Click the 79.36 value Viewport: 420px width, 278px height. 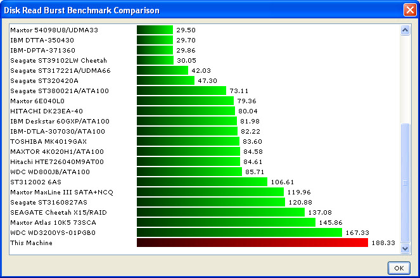(246, 101)
